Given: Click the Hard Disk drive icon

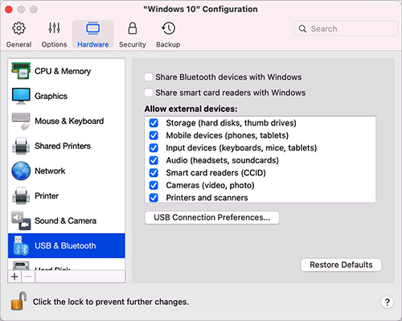Looking at the screenshot, I should click(21, 265).
